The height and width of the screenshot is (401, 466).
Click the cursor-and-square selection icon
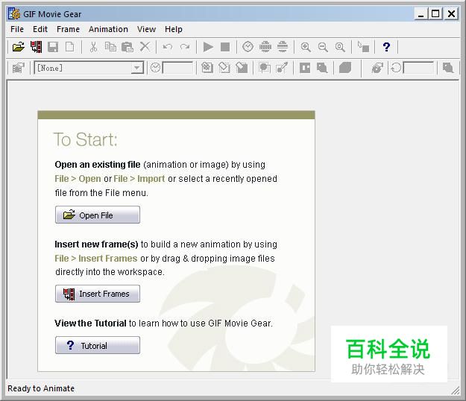coord(363,47)
